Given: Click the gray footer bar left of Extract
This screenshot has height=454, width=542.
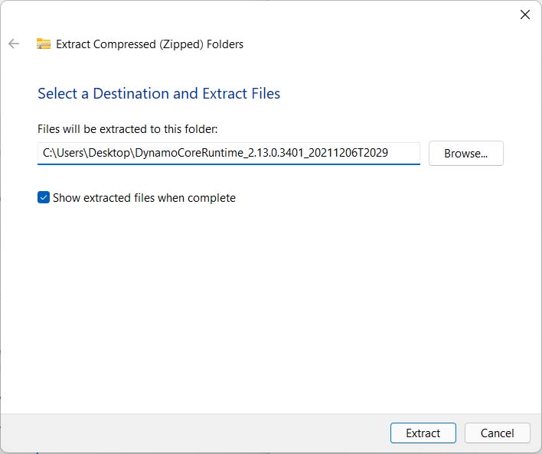Looking at the screenshot, I should (x=195, y=433).
